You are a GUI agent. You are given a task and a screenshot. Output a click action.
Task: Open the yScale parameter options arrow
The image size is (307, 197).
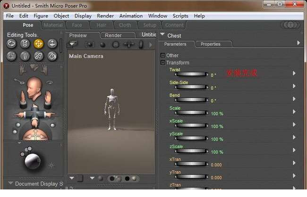(x=294, y=137)
